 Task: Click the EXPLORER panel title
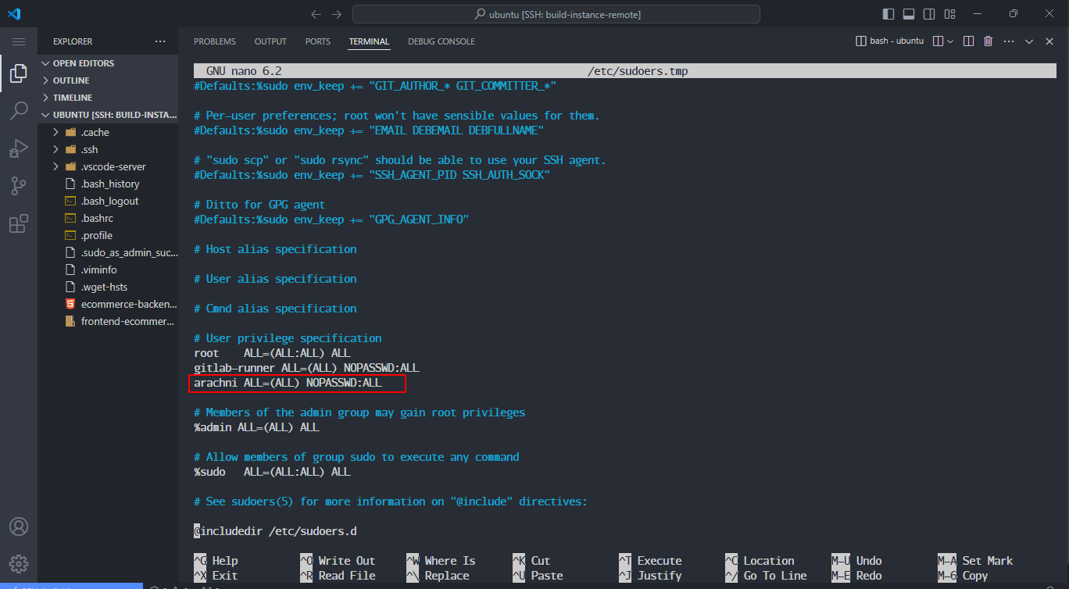pos(73,41)
